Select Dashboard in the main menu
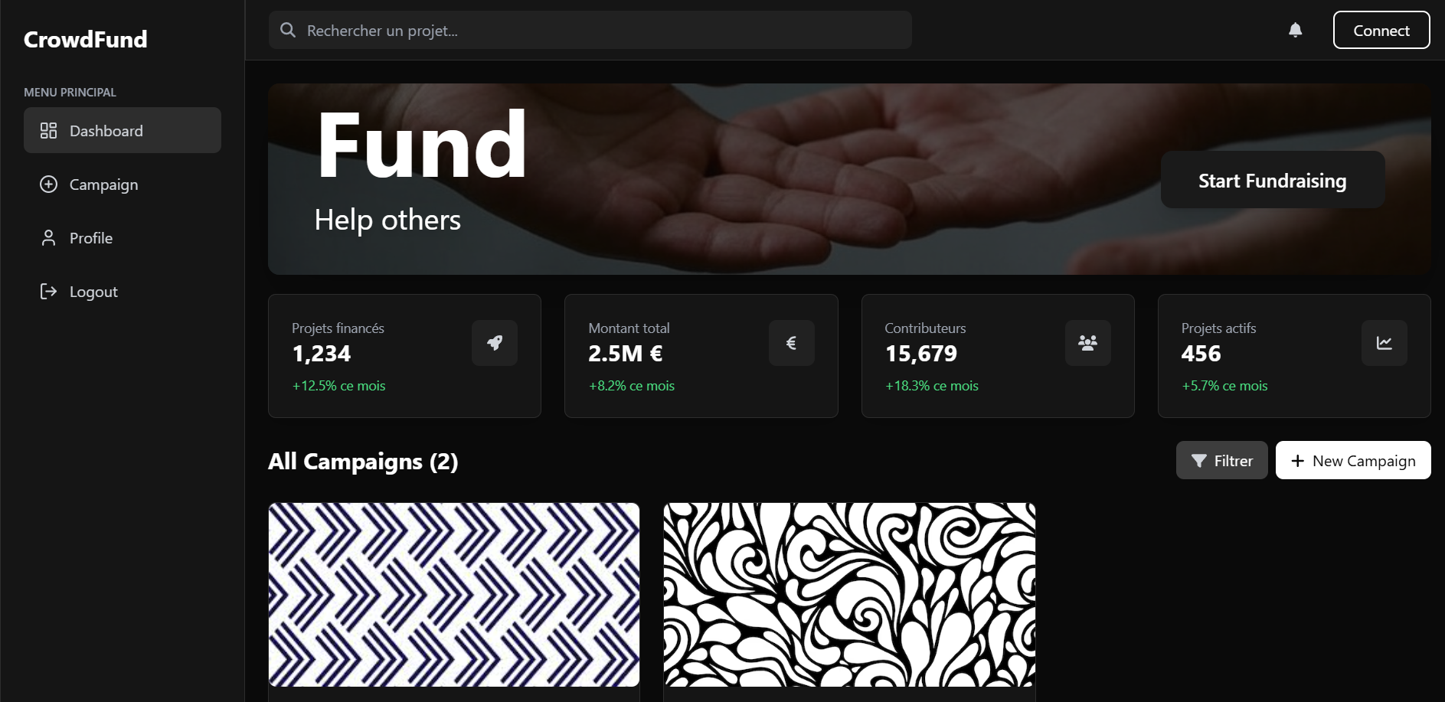 123,130
